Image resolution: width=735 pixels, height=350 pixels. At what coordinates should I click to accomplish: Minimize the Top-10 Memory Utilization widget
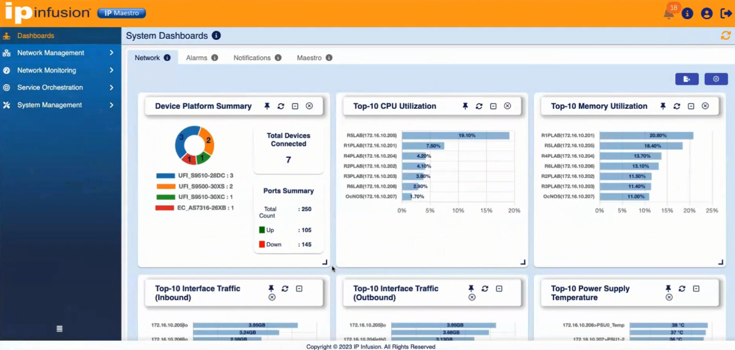(691, 106)
